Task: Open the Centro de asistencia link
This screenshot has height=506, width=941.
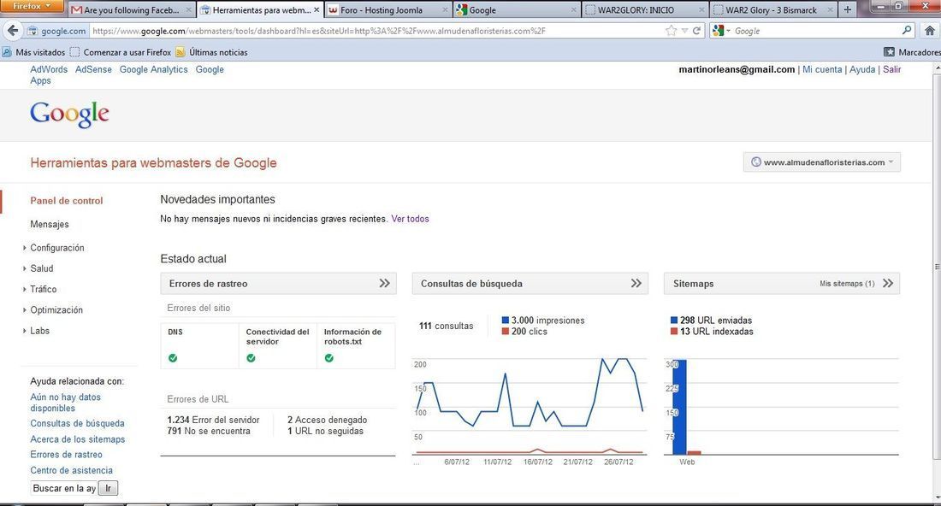Action: [x=71, y=470]
